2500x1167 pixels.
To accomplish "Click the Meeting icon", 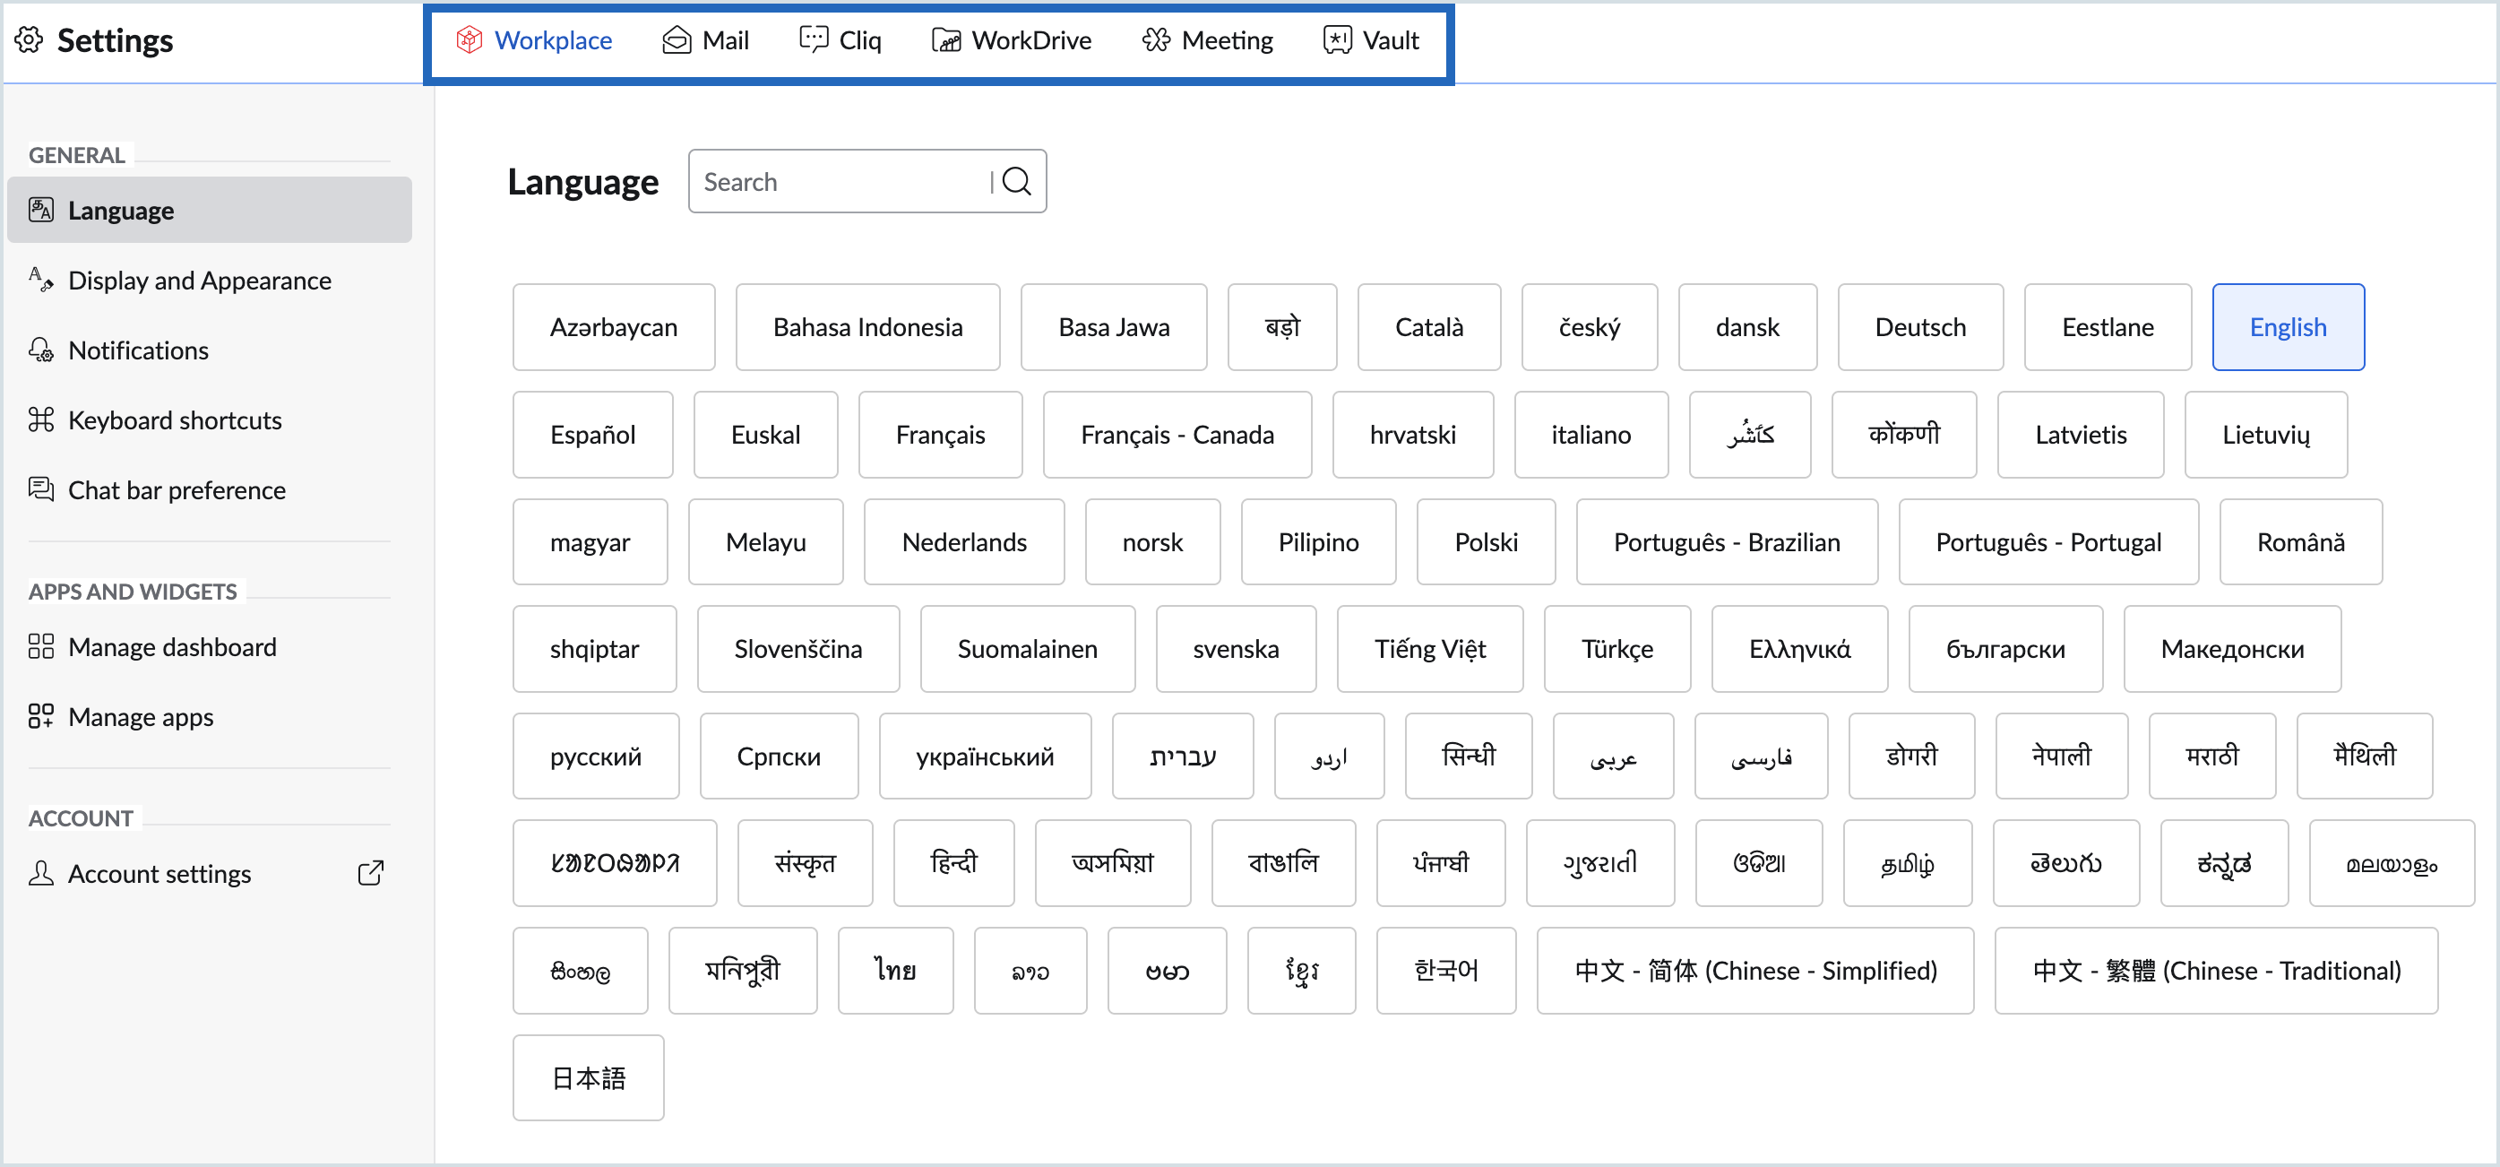I will pos(1156,39).
